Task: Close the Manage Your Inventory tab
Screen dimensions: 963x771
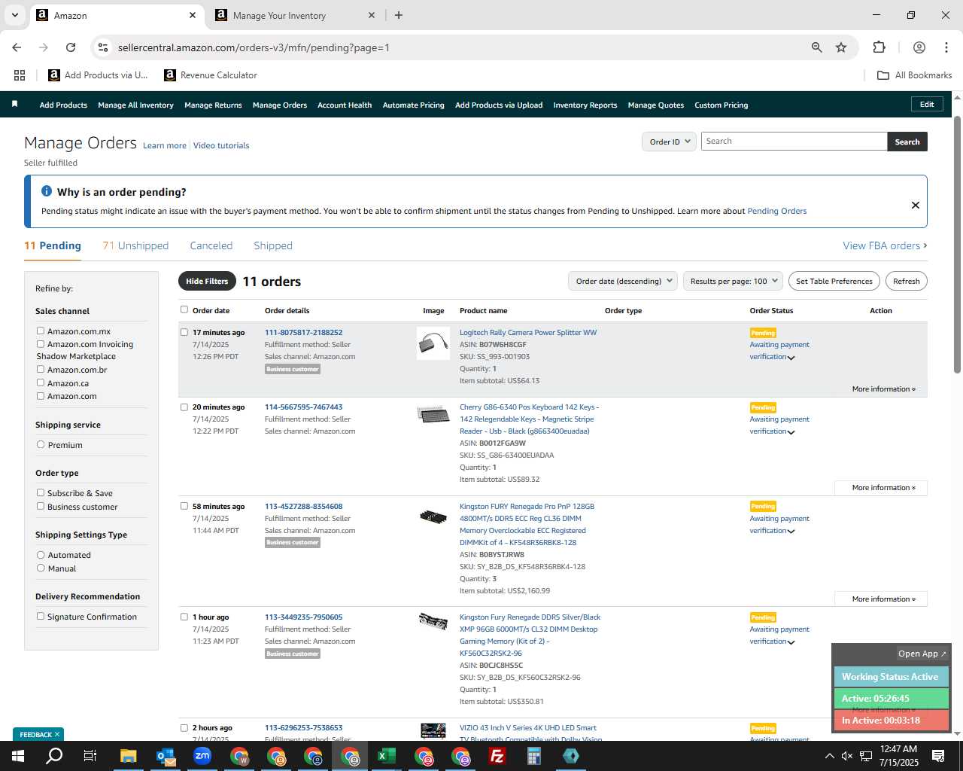Action: point(371,15)
